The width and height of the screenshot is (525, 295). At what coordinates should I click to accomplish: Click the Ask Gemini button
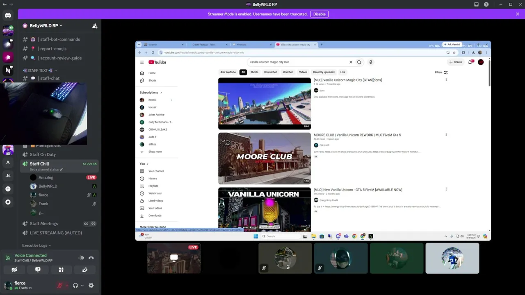[453, 44]
